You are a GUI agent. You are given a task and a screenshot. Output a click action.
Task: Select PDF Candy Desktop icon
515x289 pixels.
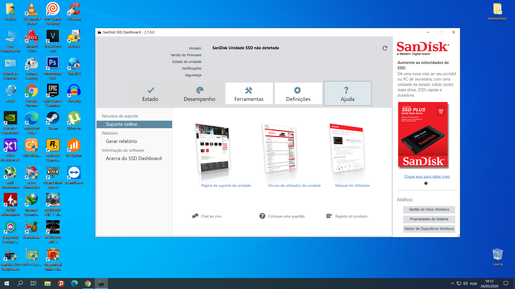(53, 14)
